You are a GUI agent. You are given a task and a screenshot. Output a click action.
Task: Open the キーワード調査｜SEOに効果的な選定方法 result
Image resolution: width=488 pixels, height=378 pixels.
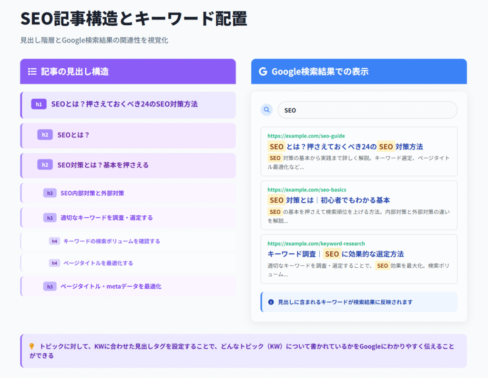coord(335,254)
